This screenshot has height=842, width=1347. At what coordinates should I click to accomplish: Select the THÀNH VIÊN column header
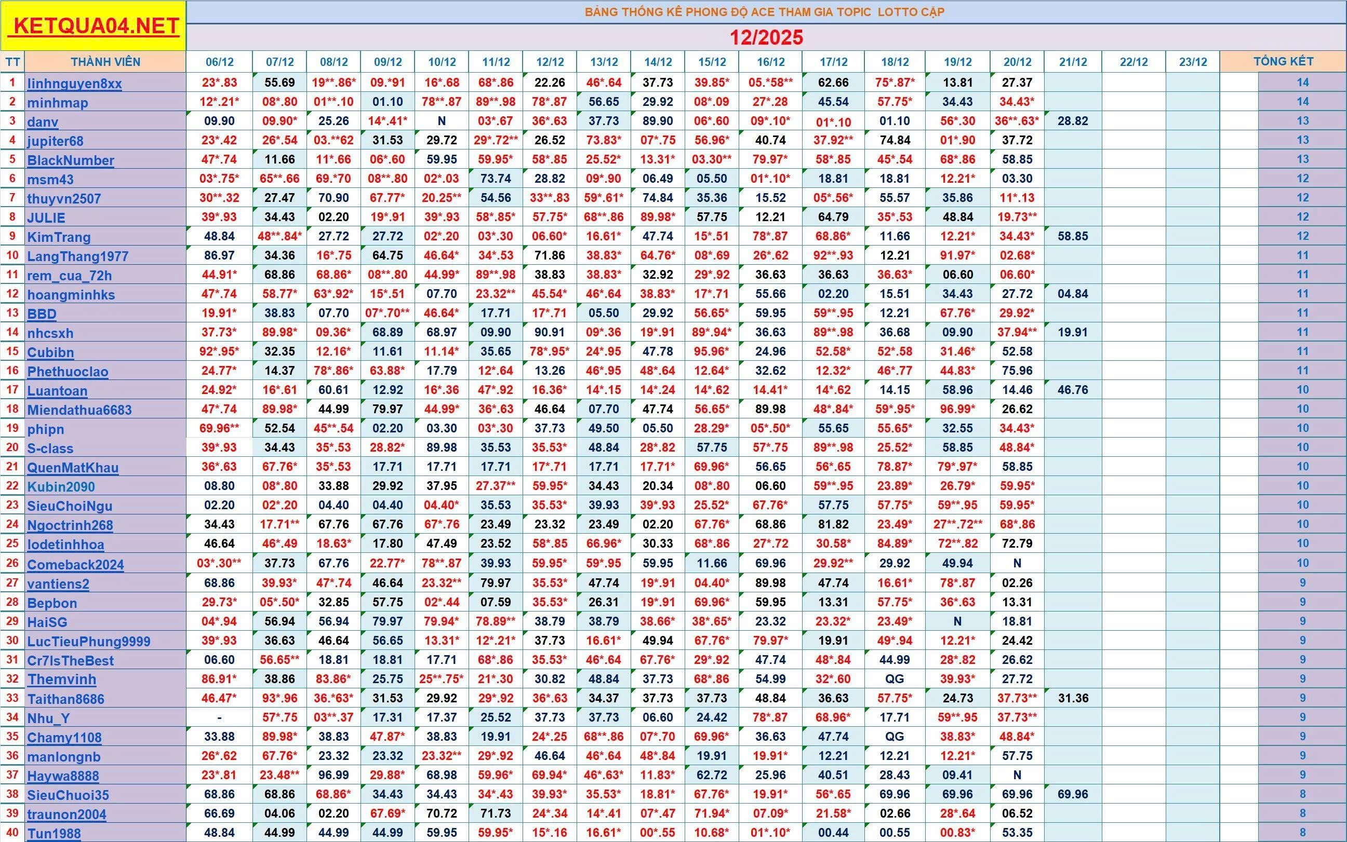click(x=105, y=62)
